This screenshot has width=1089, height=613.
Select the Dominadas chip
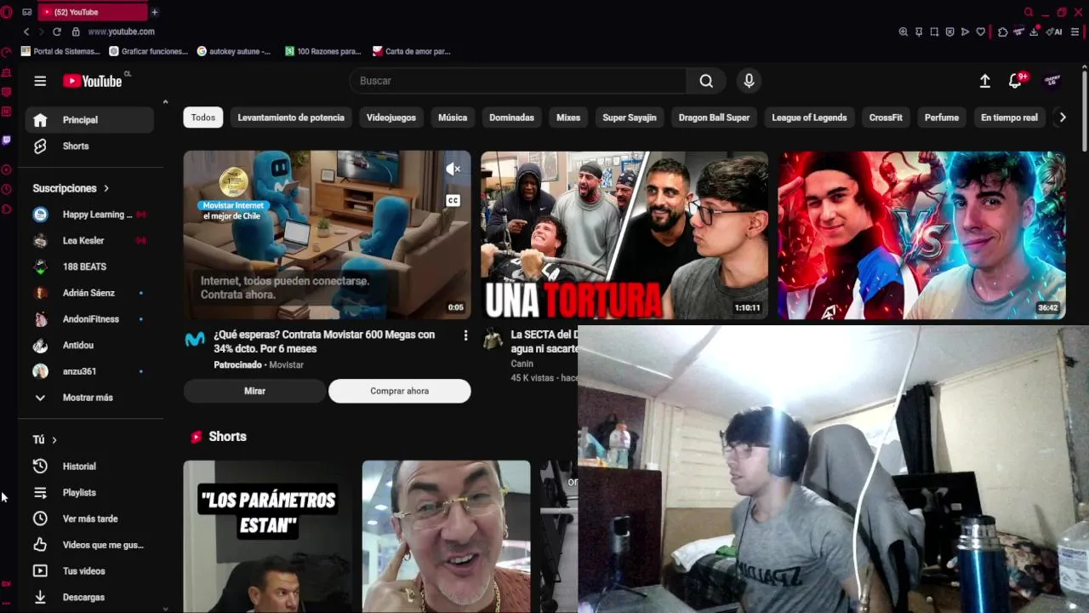tap(512, 117)
